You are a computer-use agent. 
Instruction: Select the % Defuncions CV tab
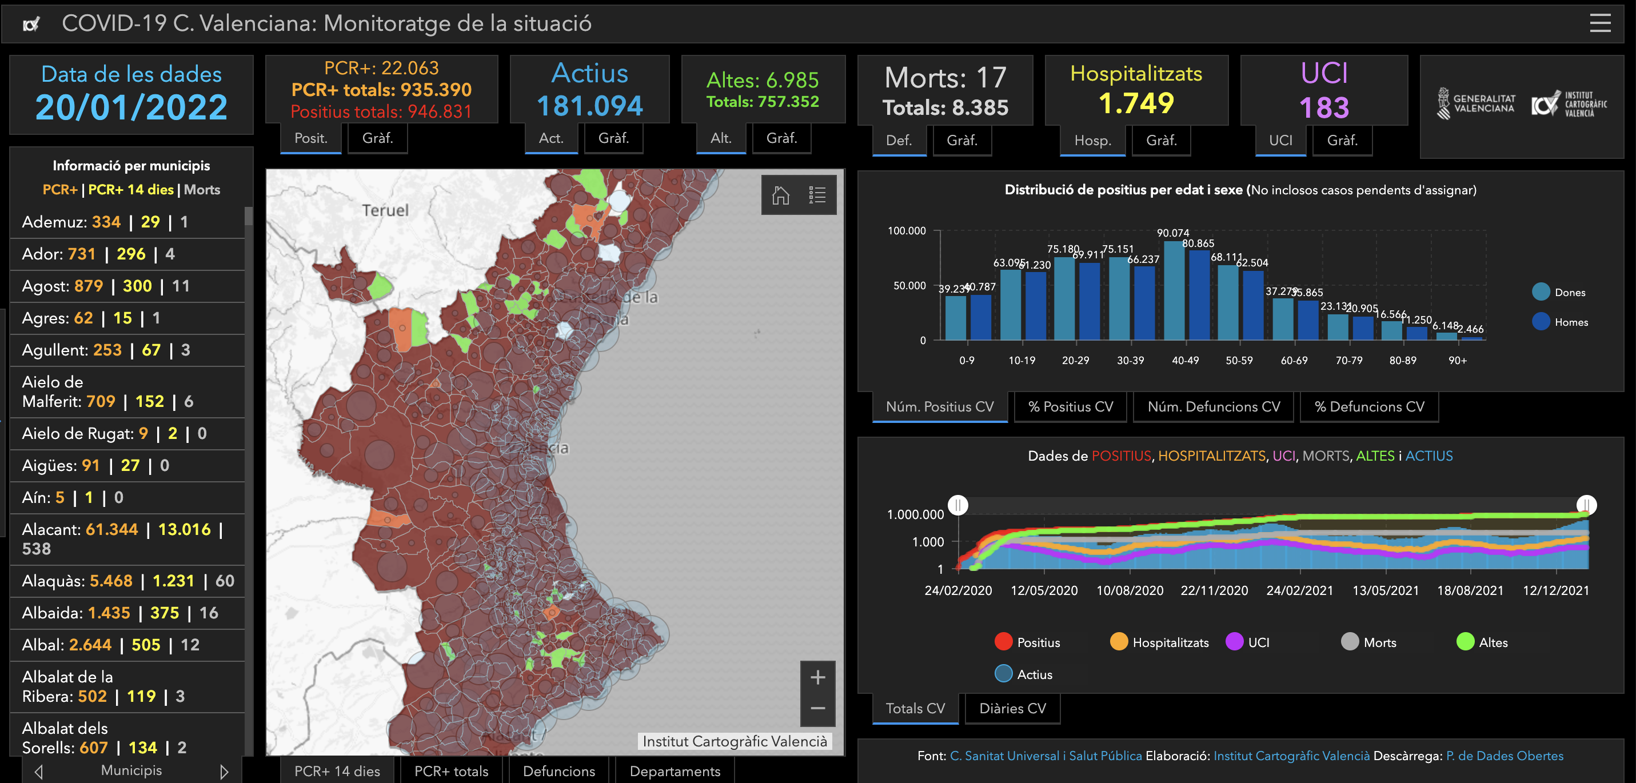1368,406
